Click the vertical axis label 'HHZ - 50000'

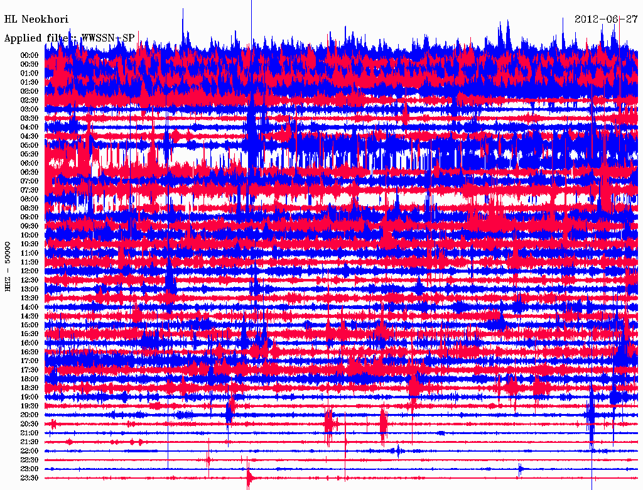pyautogui.click(x=8, y=266)
